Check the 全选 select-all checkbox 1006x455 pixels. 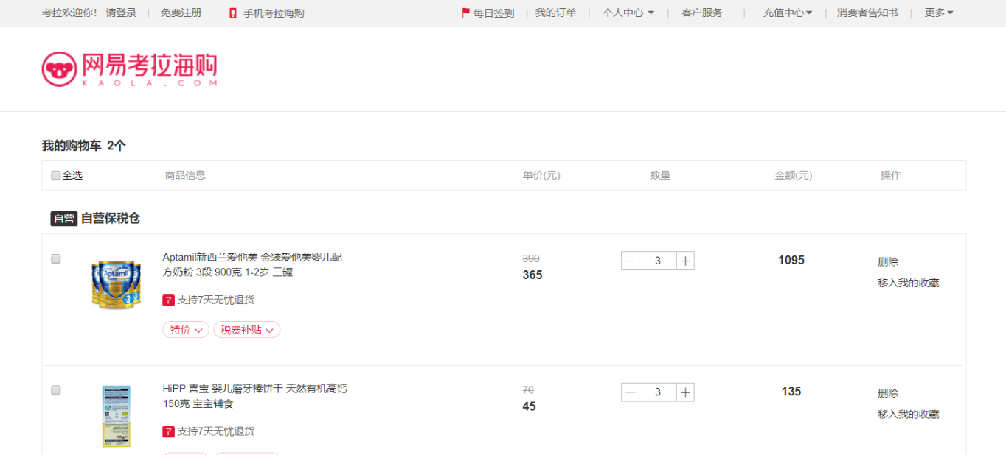pos(56,175)
